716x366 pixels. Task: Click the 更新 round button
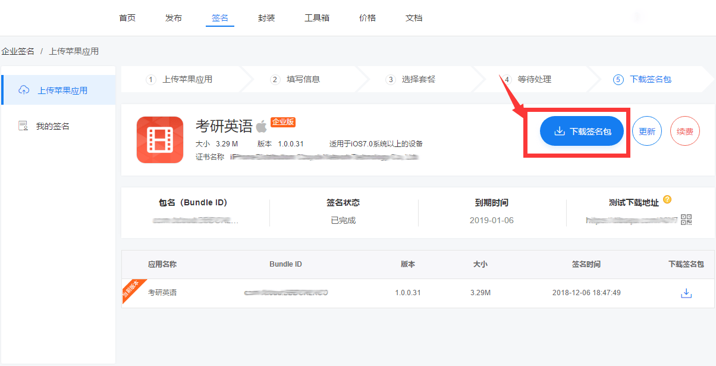pyautogui.click(x=647, y=132)
